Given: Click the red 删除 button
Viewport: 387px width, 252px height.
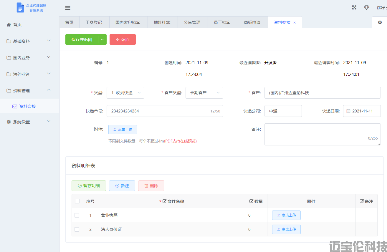Looking at the screenshot, I should (151, 186).
